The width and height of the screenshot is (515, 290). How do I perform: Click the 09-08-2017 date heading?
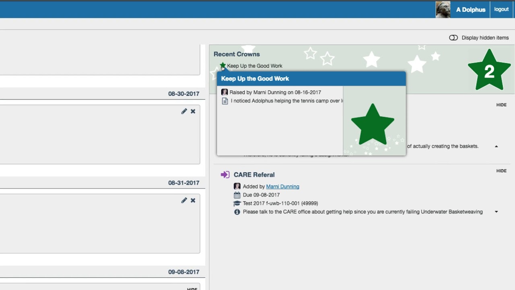tap(183, 272)
